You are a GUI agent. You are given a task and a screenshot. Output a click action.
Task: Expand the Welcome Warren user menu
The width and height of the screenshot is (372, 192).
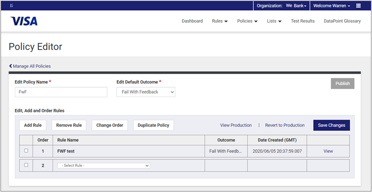click(332, 6)
